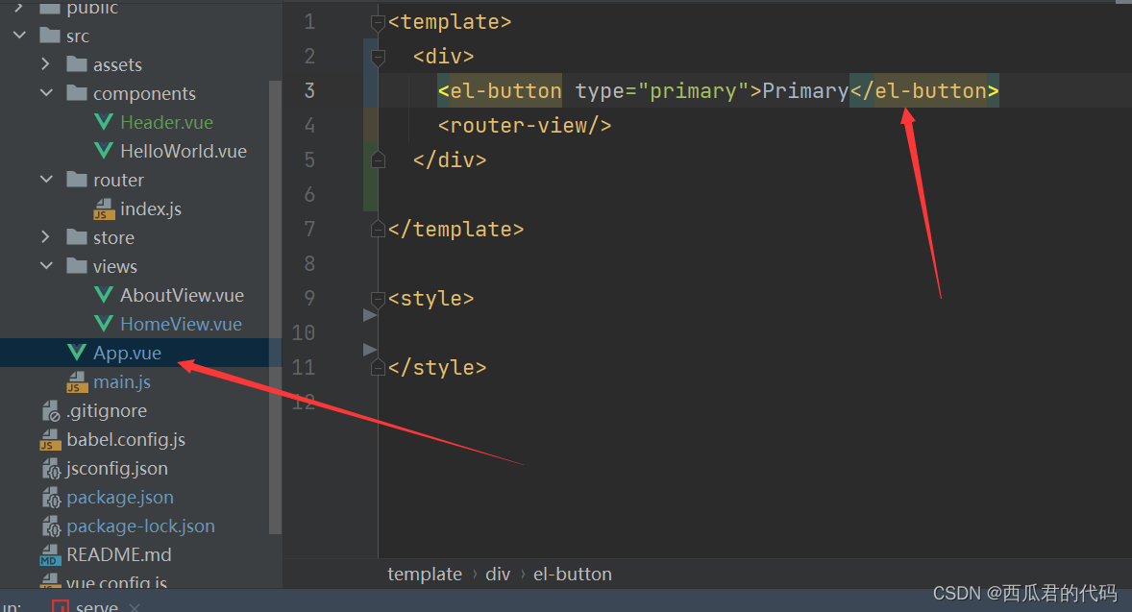Image resolution: width=1132 pixels, height=612 pixels.
Task: Click the project tree vertical scrollbar
Action: point(275,306)
